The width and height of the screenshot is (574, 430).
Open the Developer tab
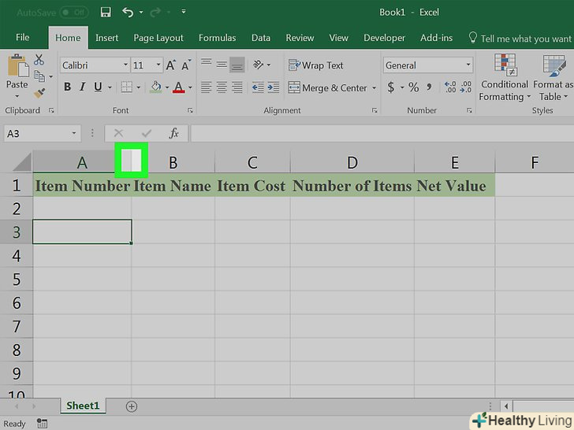pos(384,38)
